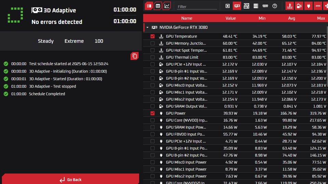This screenshot has width=328, height=184.
Task: Enable GPU 8-pin #1 Input Voltage checkbox
Action: (152, 71)
